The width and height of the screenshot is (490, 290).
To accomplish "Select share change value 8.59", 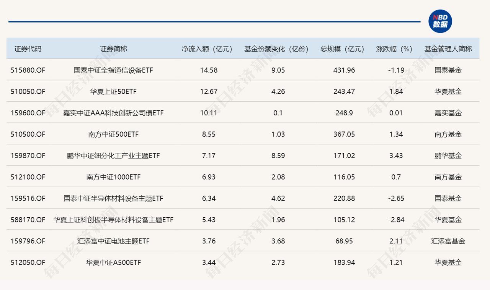I will click(278, 156).
